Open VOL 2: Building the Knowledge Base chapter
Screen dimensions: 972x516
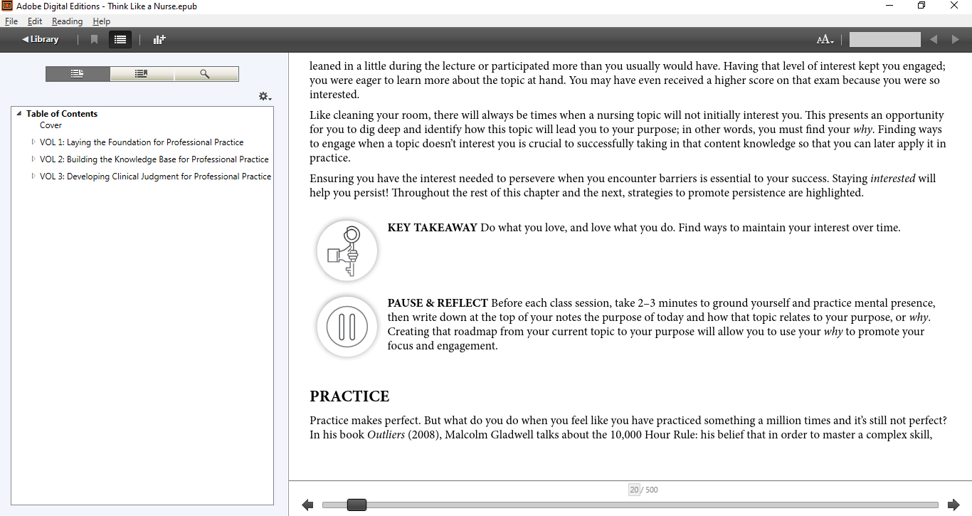[154, 159]
